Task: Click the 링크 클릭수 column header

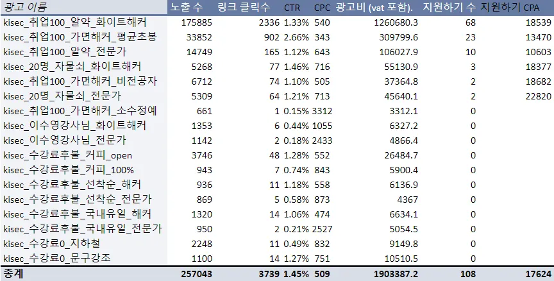Action: click(244, 7)
